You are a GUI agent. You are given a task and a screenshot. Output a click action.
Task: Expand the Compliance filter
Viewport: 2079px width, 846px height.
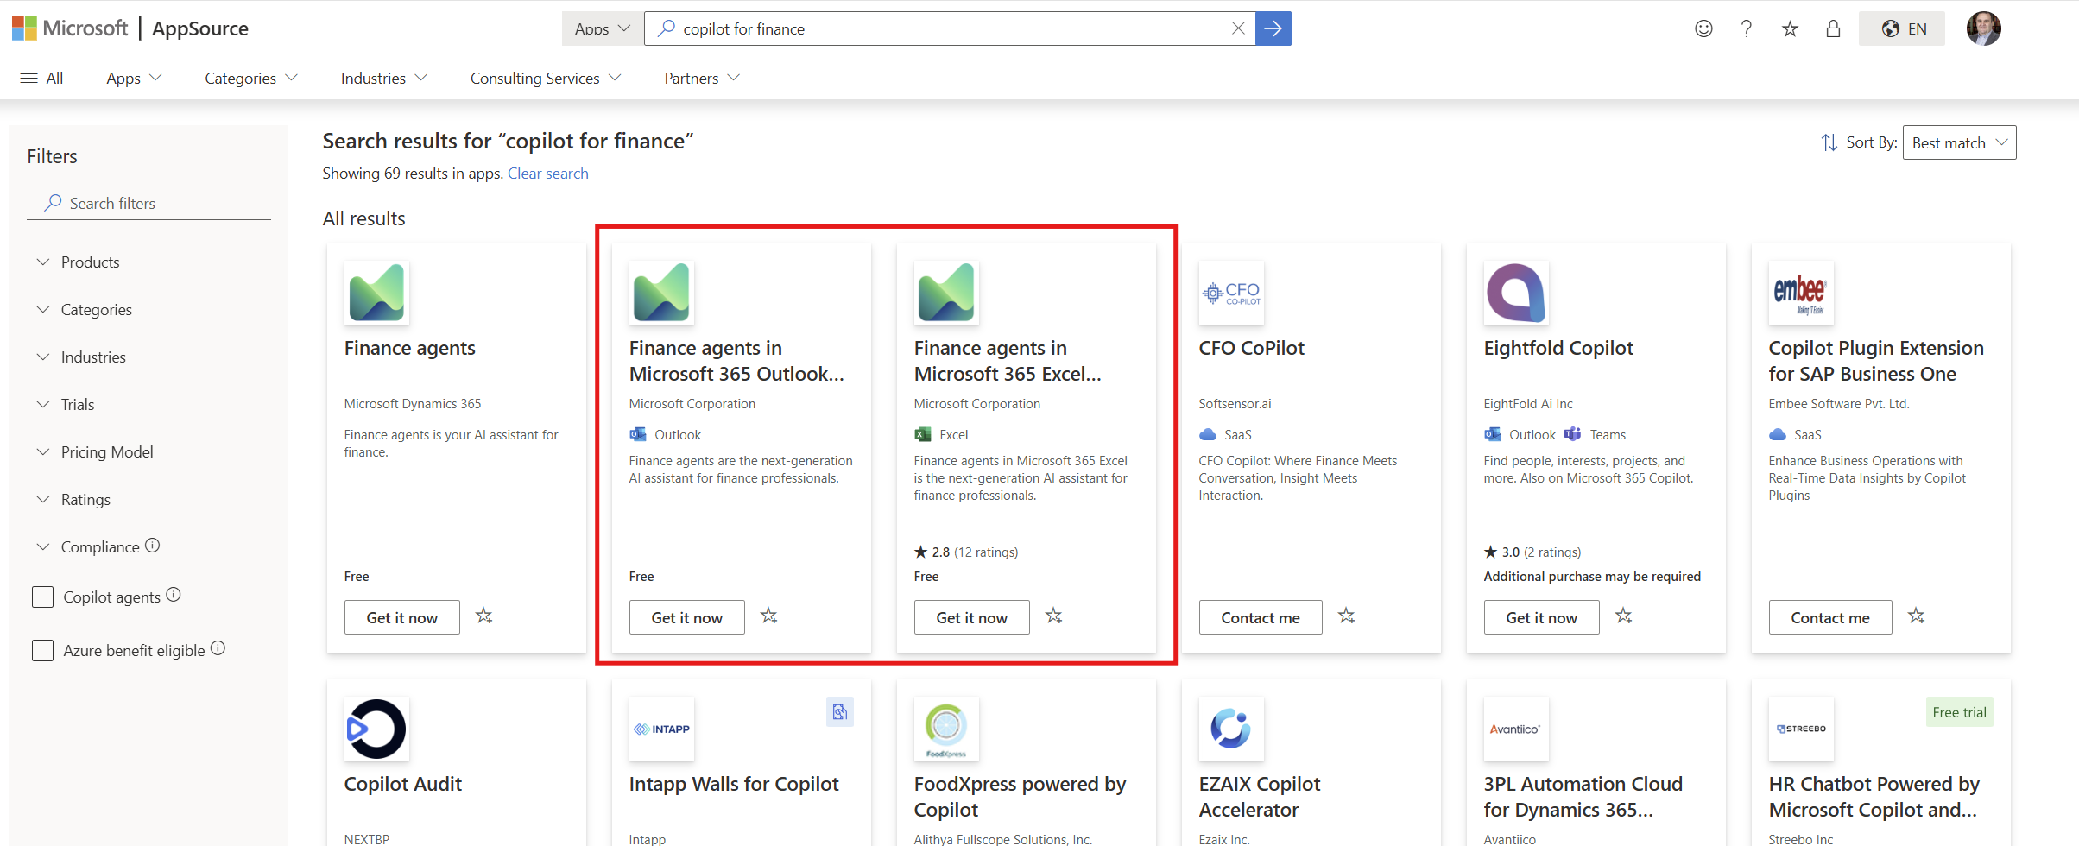click(x=87, y=546)
